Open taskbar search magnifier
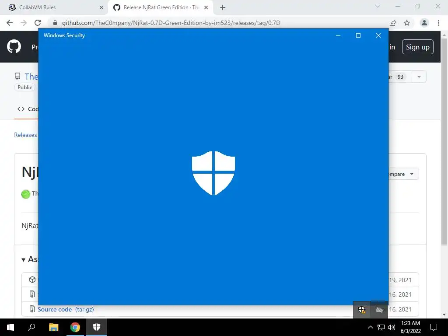The image size is (448, 336). pyautogui.click(x=31, y=327)
